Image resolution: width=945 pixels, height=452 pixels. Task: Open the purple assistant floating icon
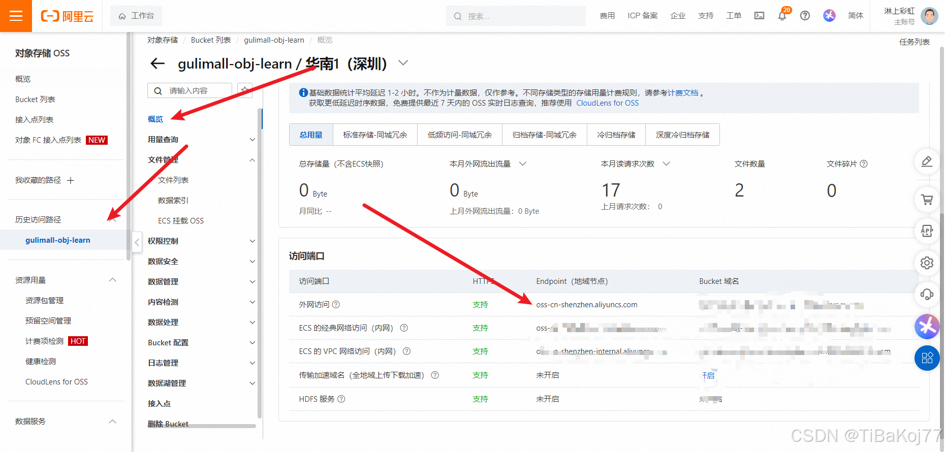click(927, 326)
